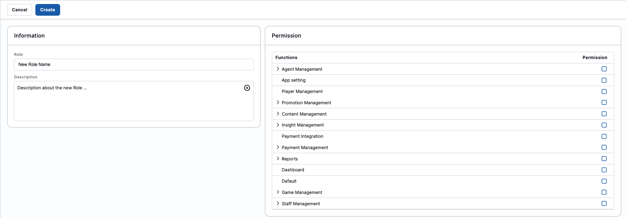This screenshot has height=218, width=626.
Task: Expand Staff Management functions
Action: [x=278, y=203]
